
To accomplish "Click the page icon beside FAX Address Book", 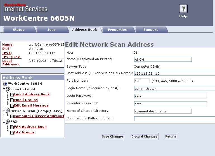I will click(x=12, y=127).
